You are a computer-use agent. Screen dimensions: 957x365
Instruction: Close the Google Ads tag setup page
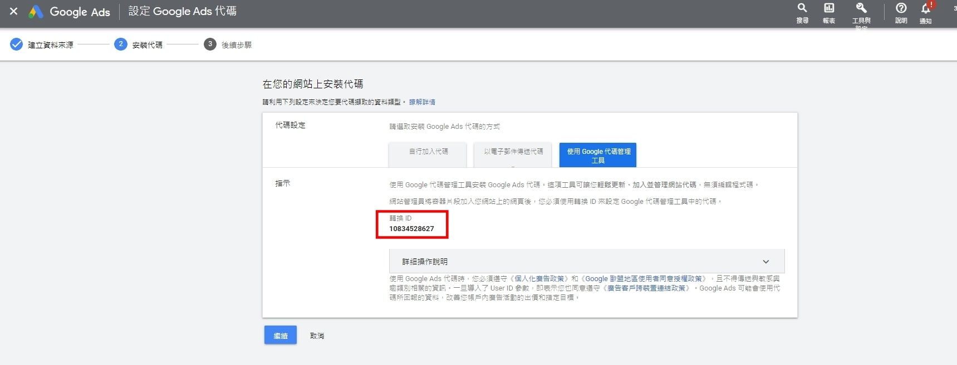(x=14, y=11)
